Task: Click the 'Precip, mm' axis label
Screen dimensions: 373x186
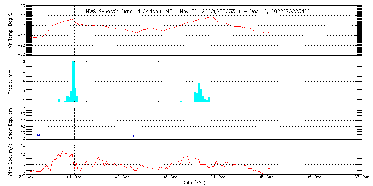Action: (x=10, y=81)
